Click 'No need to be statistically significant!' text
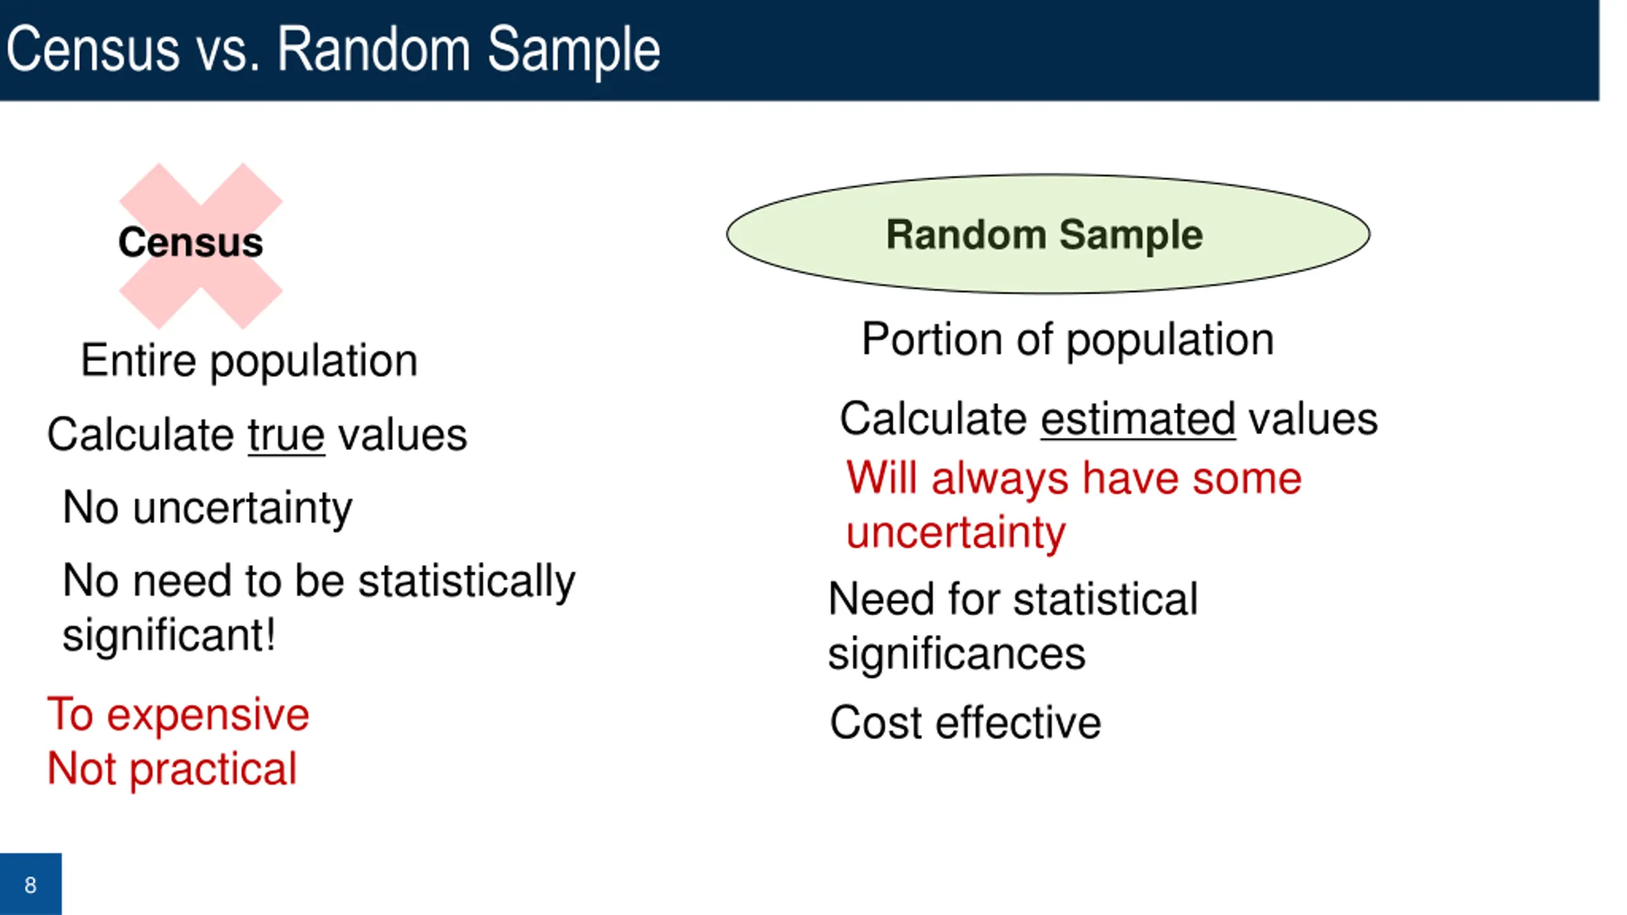1627x915 pixels. pyautogui.click(x=318, y=607)
